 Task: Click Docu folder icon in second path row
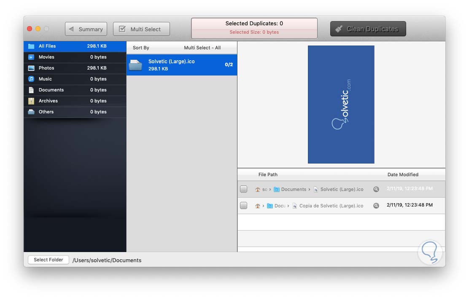270,206
